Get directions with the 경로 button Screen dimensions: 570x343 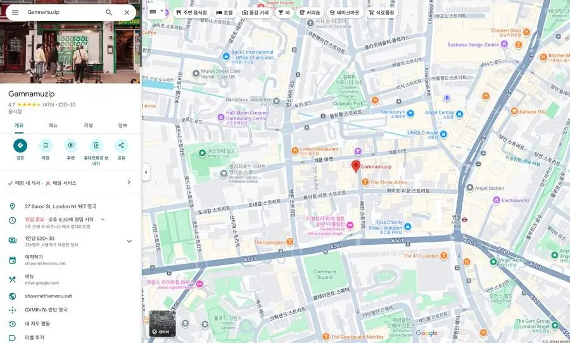[x=20, y=146]
